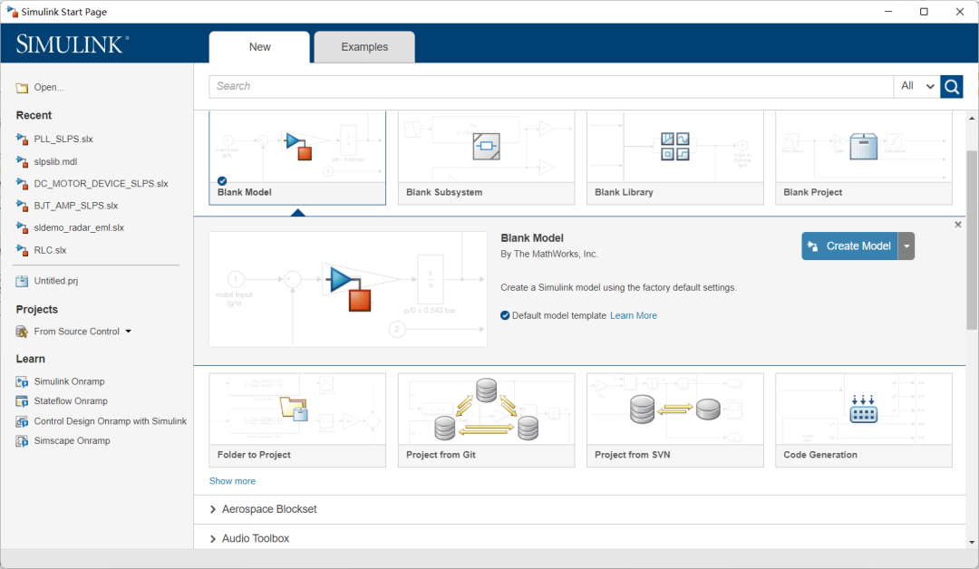Open the Learn More link
The width and height of the screenshot is (979, 569).
pos(633,315)
